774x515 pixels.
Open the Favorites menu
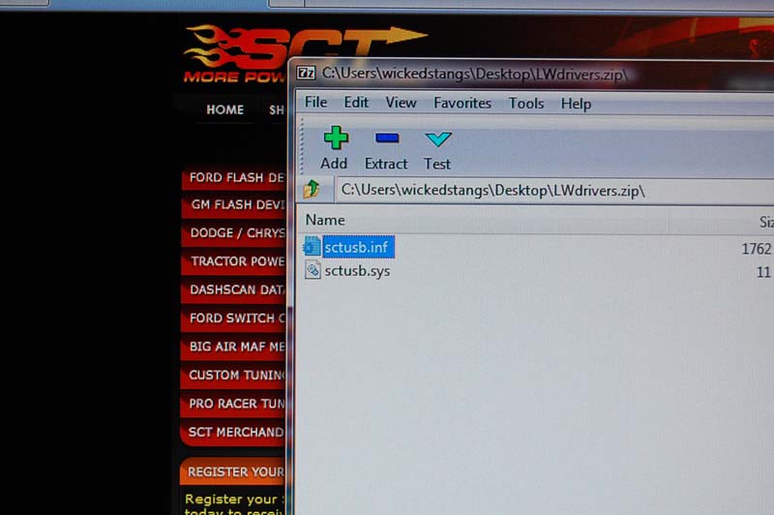pos(462,103)
